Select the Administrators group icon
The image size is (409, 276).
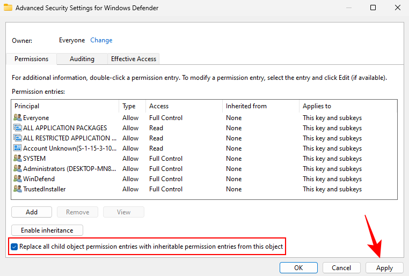click(17, 169)
